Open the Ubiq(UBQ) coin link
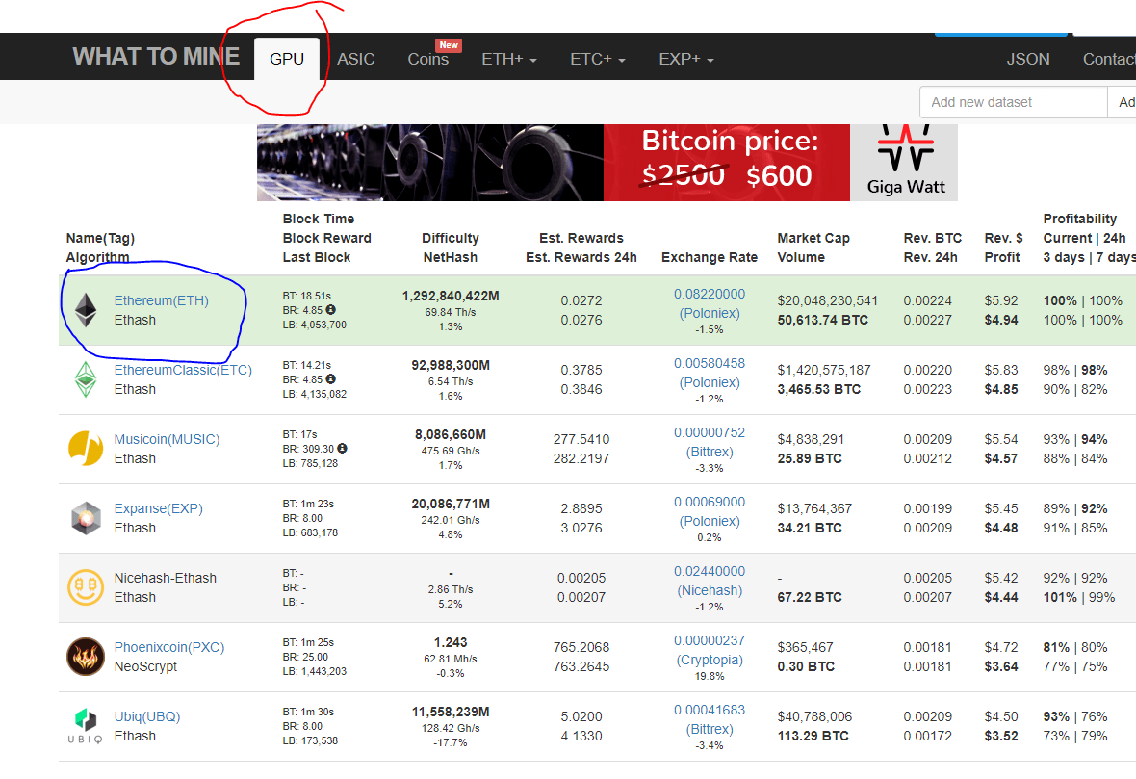 coord(147,716)
